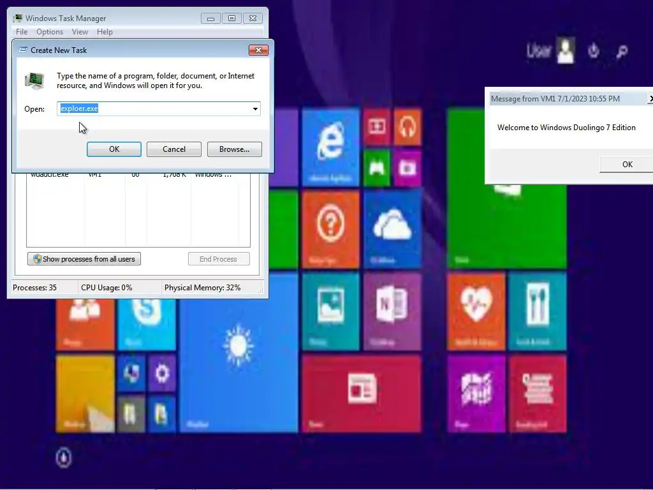
Task: Click the CPU Usage: 0% status text
Action: point(106,288)
